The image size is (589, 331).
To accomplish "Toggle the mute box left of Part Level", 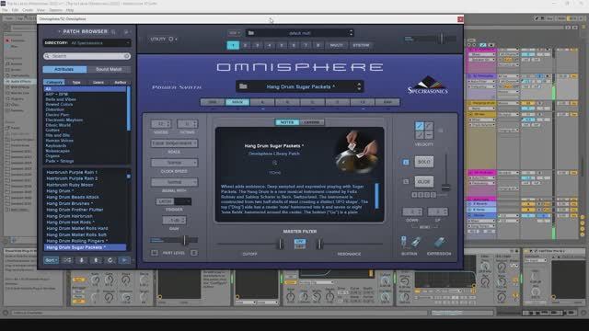I will (155, 253).
